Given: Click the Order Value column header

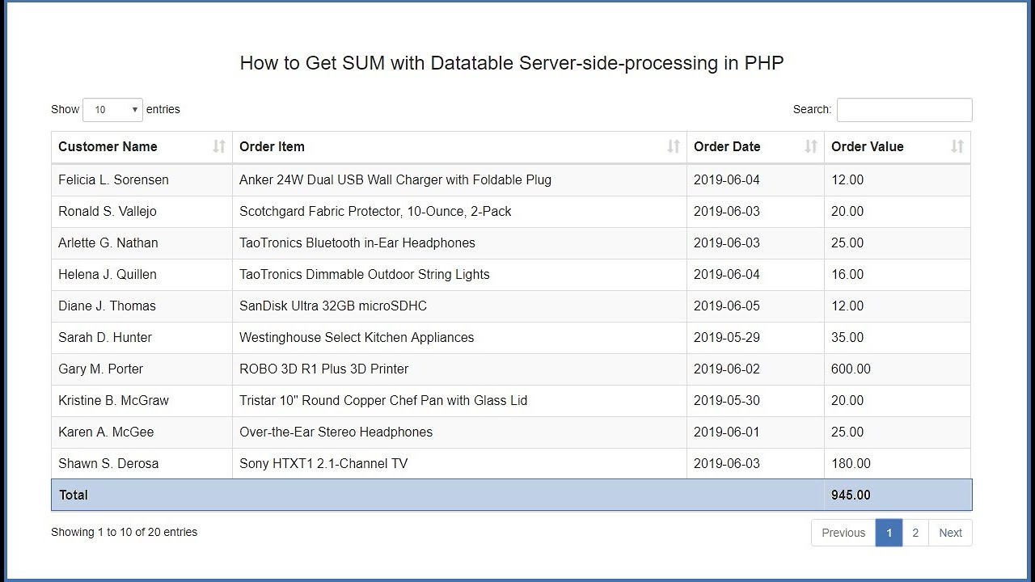Looking at the screenshot, I should [898, 146].
